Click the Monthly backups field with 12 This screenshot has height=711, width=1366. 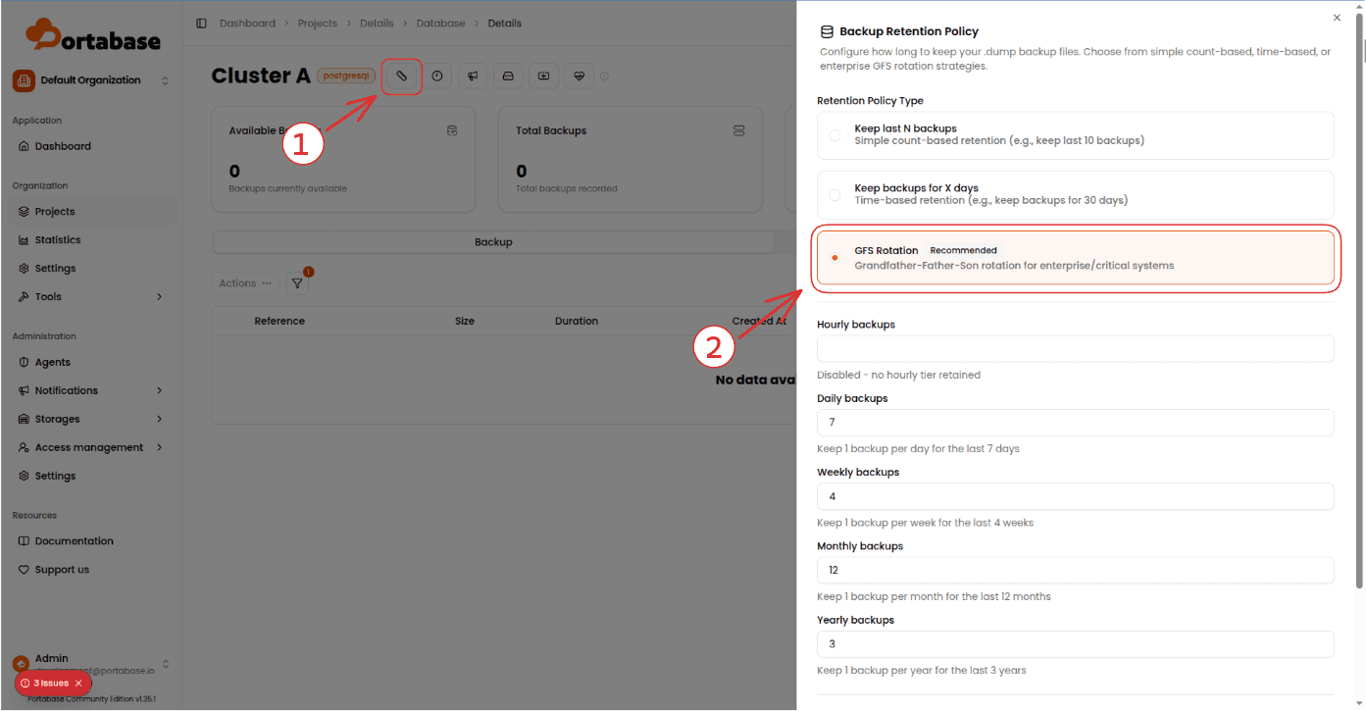tap(1075, 570)
